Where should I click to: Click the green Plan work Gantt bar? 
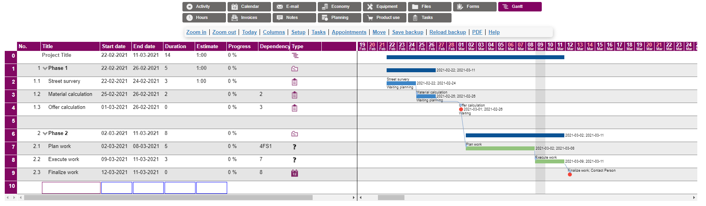pyautogui.click(x=500, y=148)
